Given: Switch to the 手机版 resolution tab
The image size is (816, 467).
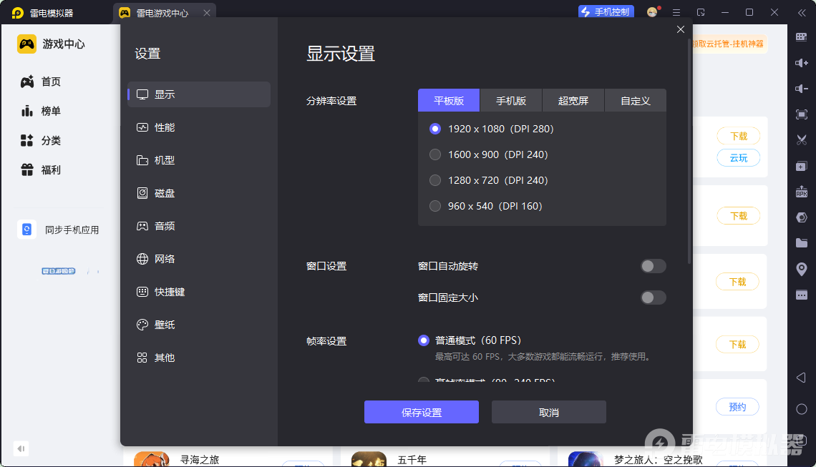Looking at the screenshot, I should point(511,100).
